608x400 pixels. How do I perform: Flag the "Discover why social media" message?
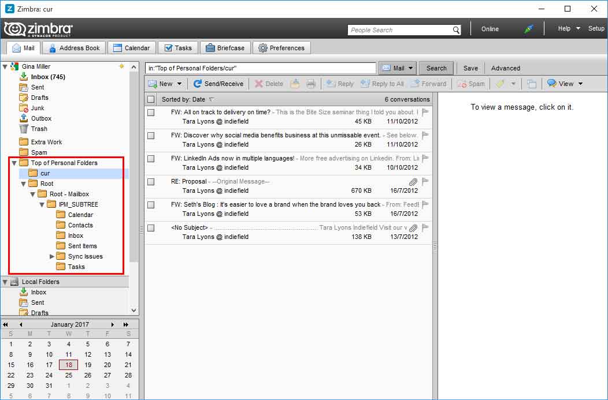pos(425,135)
